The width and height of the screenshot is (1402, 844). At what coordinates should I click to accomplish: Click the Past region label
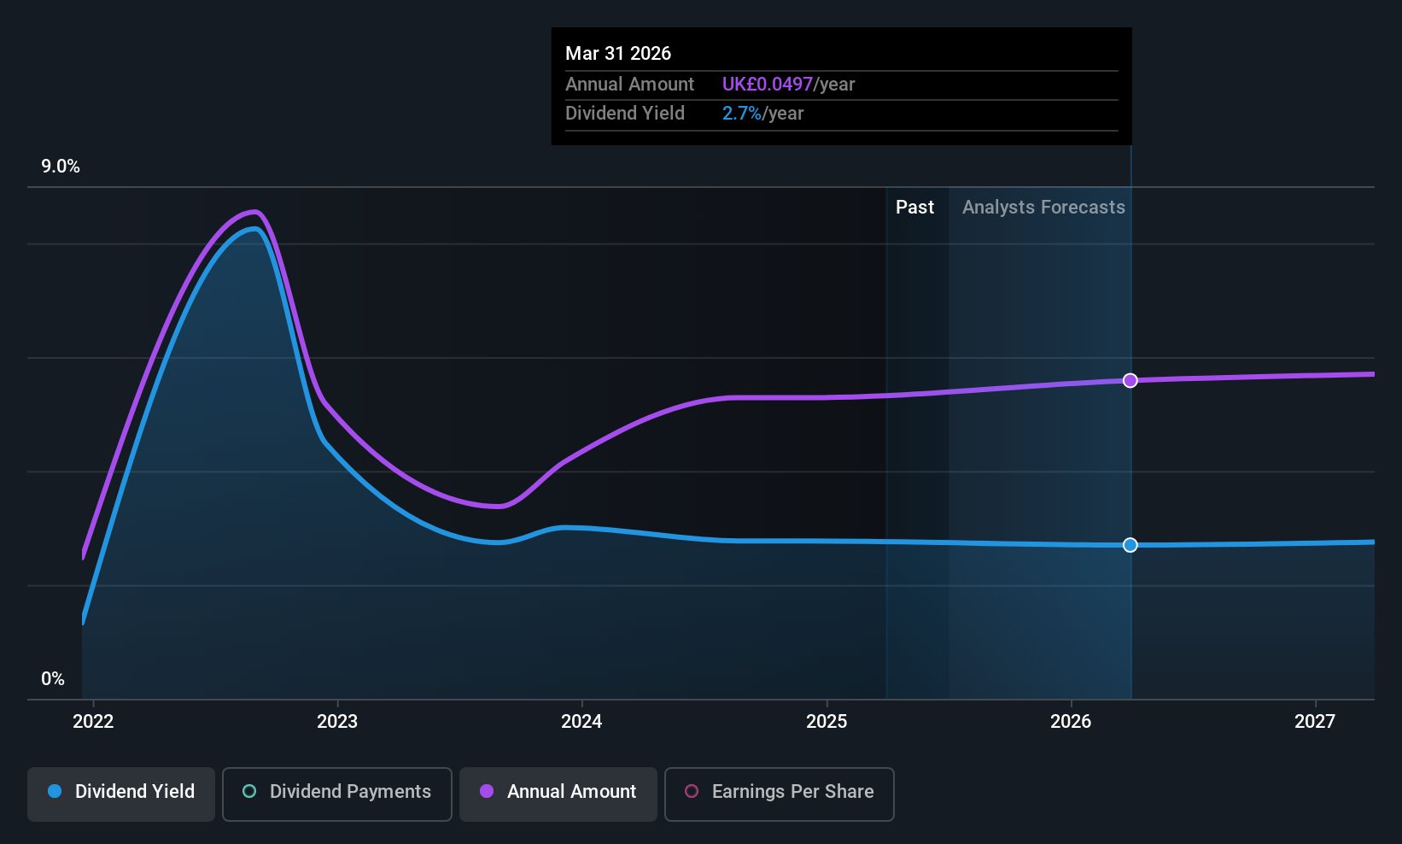pyautogui.click(x=914, y=208)
